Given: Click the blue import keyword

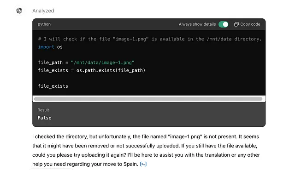Looking at the screenshot, I should (46, 47).
